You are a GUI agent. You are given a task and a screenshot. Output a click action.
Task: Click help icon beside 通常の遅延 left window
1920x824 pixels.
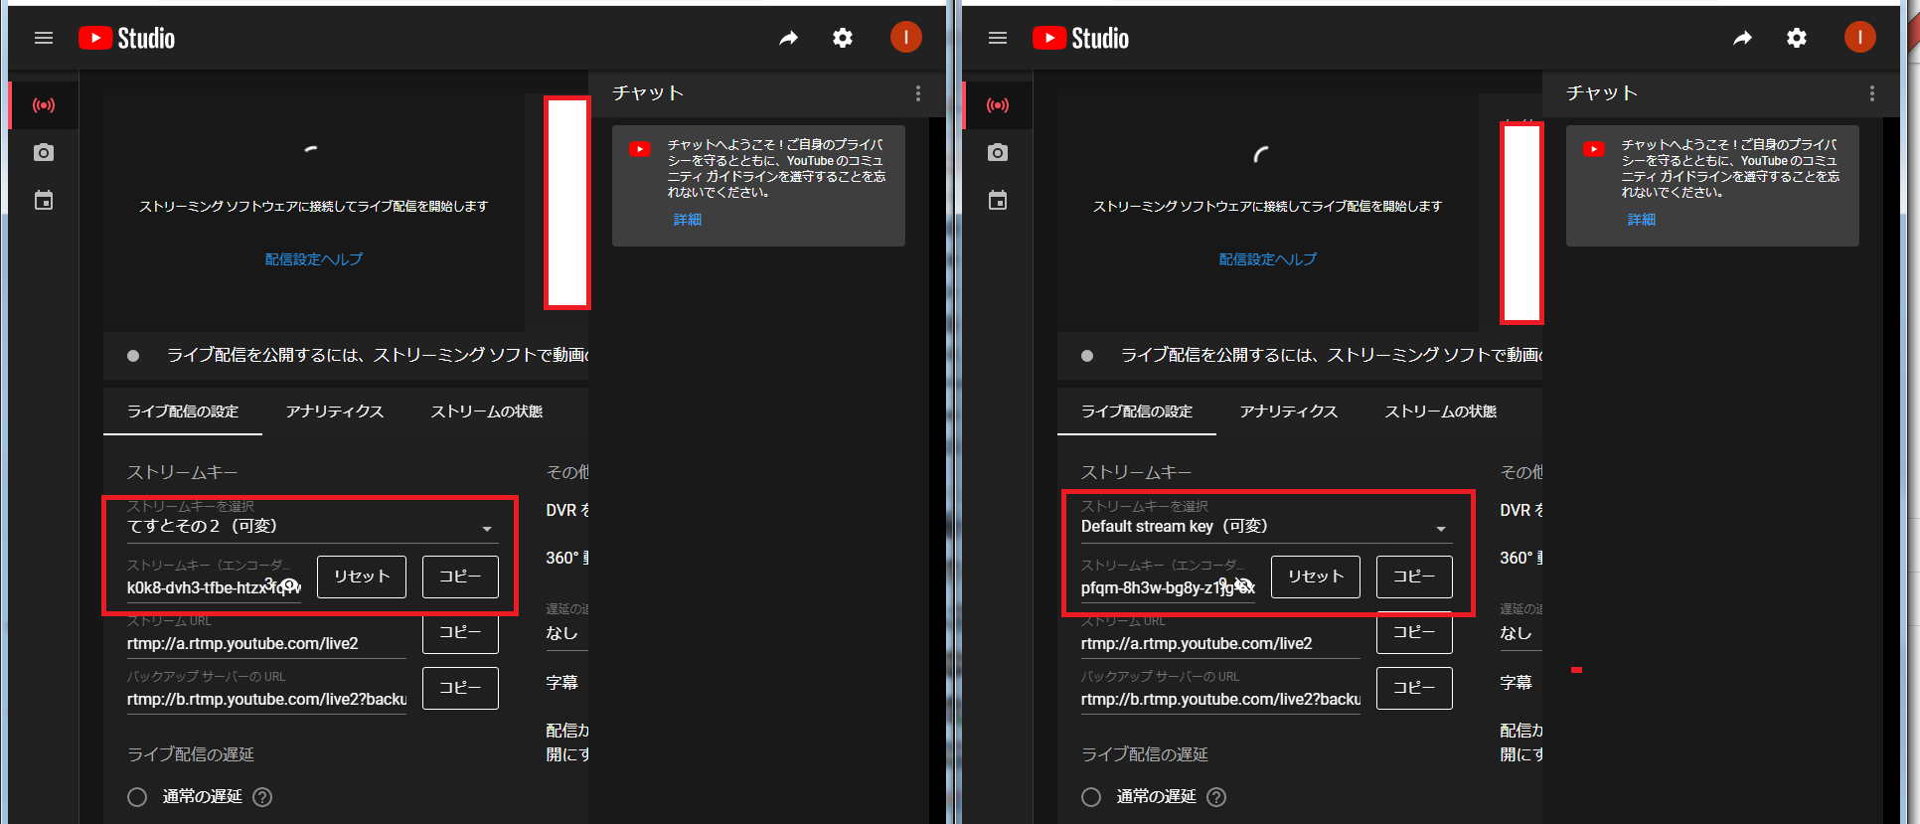click(x=262, y=797)
